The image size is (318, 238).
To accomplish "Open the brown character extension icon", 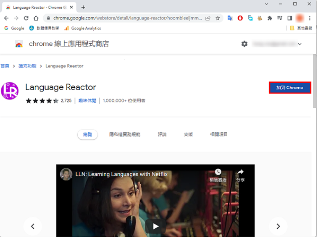I will (x=260, y=18).
